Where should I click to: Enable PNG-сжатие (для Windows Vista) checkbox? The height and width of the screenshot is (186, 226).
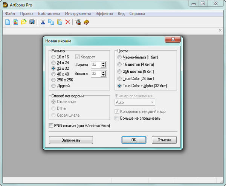(51, 126)
